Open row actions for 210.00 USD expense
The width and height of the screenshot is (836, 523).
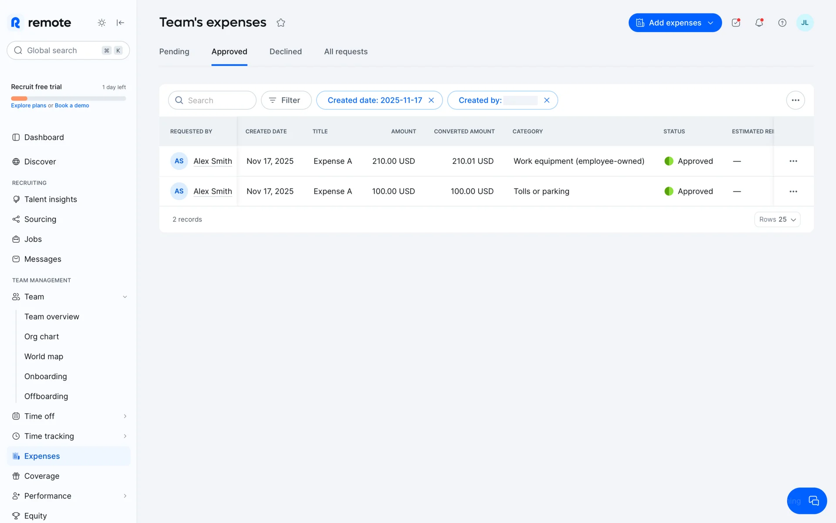click(x=793, y=161)
